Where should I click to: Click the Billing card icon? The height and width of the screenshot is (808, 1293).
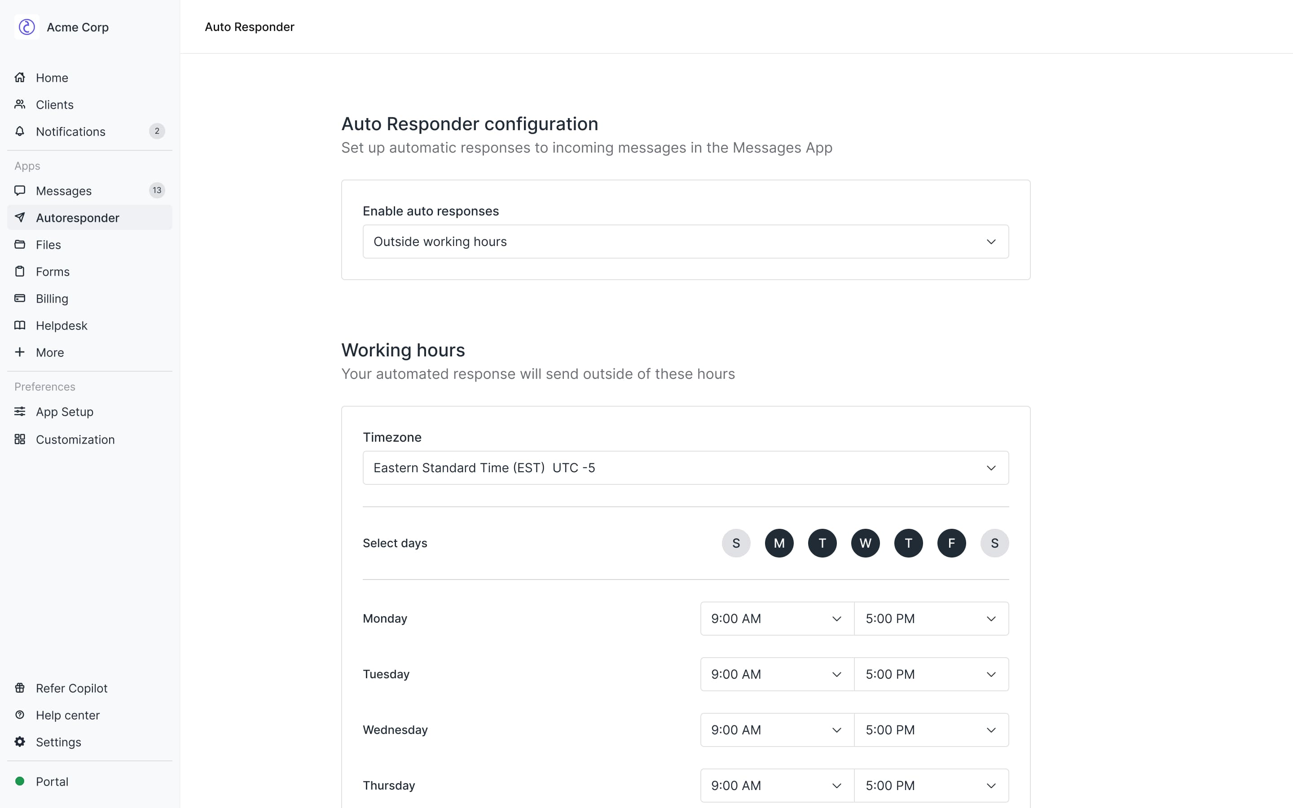coord(20,298)
